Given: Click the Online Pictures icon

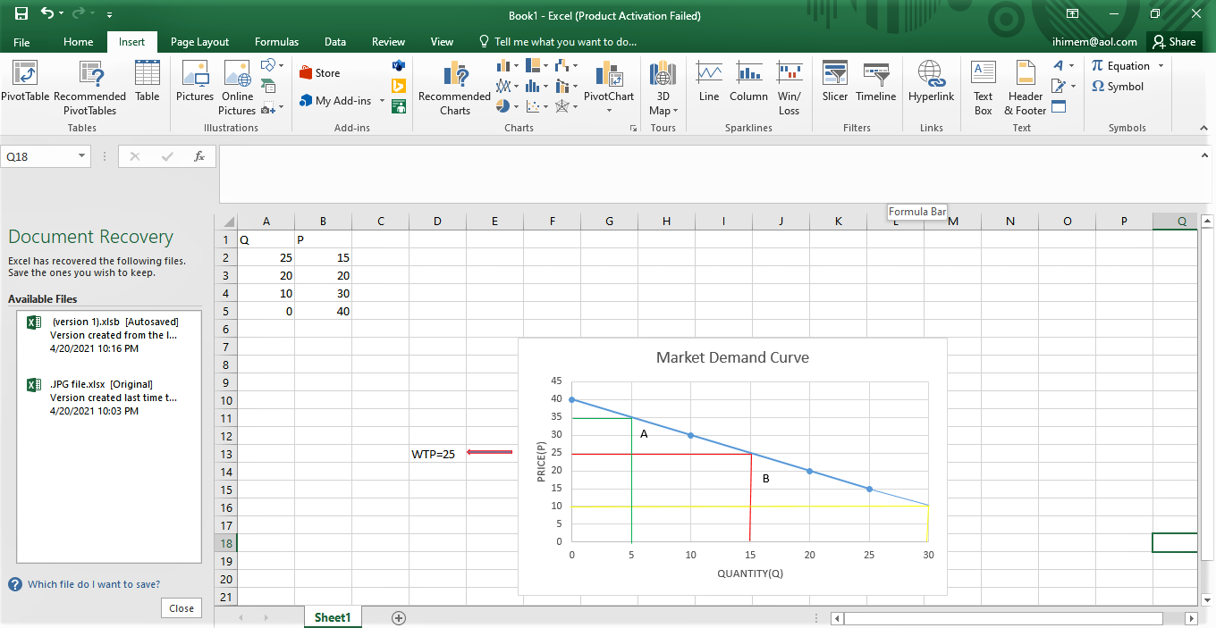Looking at the screenshot, I should pos(237,75).
